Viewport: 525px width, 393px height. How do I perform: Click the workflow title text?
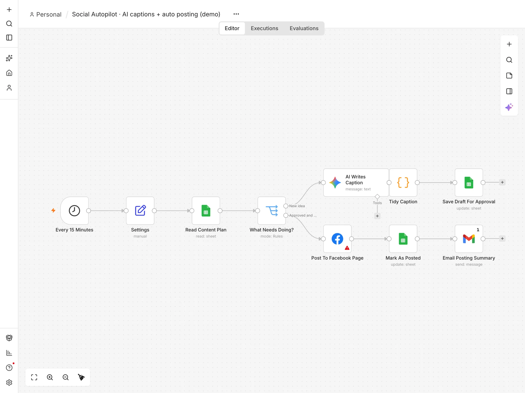146,14
